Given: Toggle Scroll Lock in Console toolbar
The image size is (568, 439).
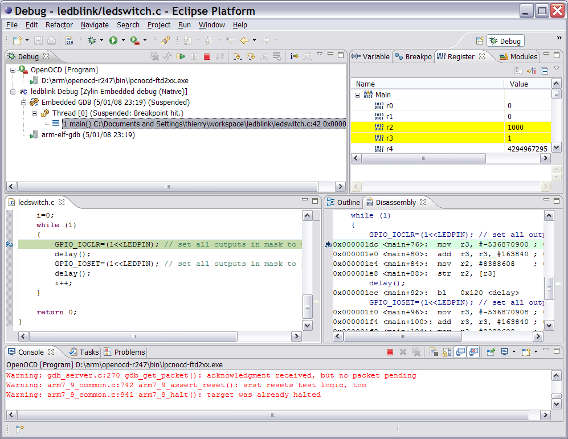Looking at the screenshot, I should click(x=447, y=352).
